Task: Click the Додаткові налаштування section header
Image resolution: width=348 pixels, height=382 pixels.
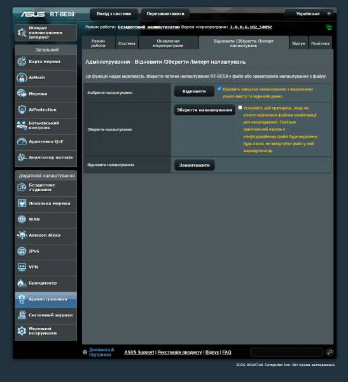Action: (46, 176)
